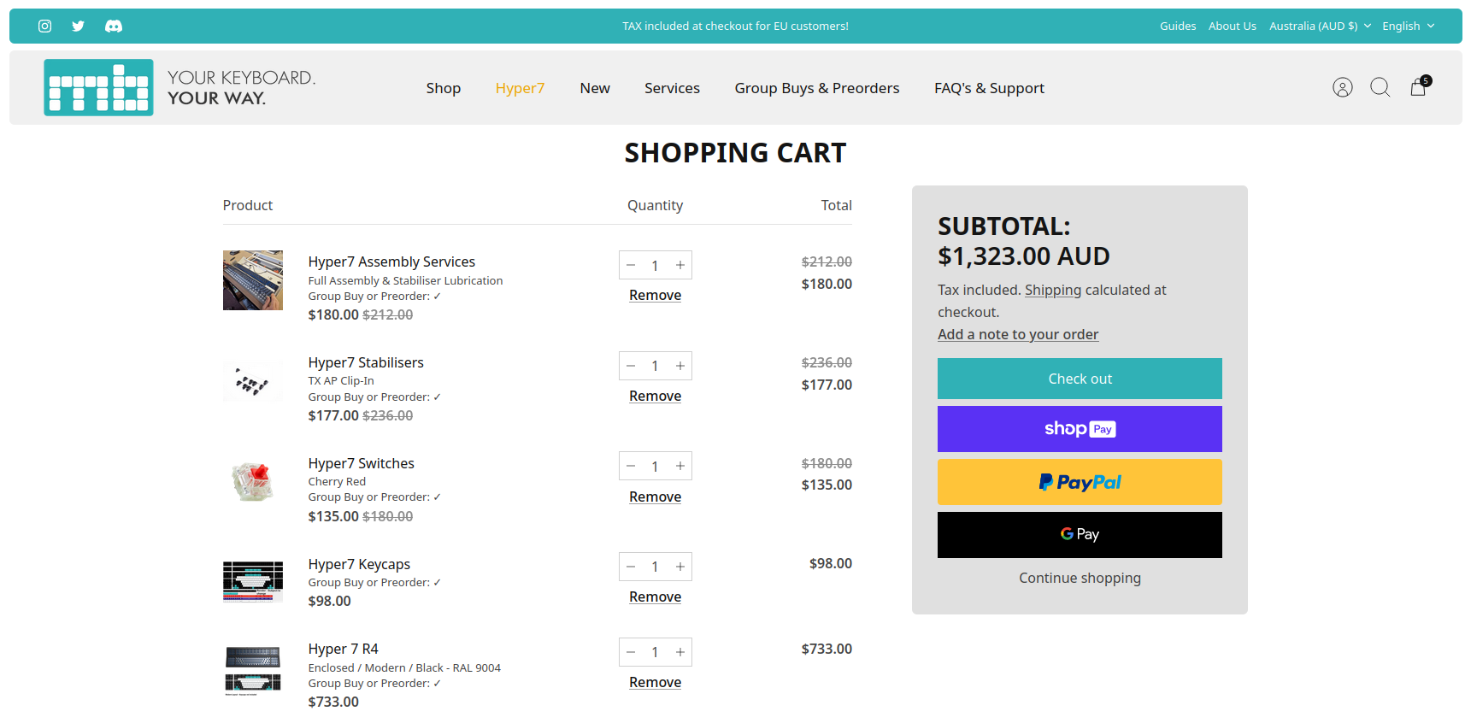Click Hyper 7 R4 quantity field
This screenshot has height=723, width=1471.
click(x=656, y=652)
